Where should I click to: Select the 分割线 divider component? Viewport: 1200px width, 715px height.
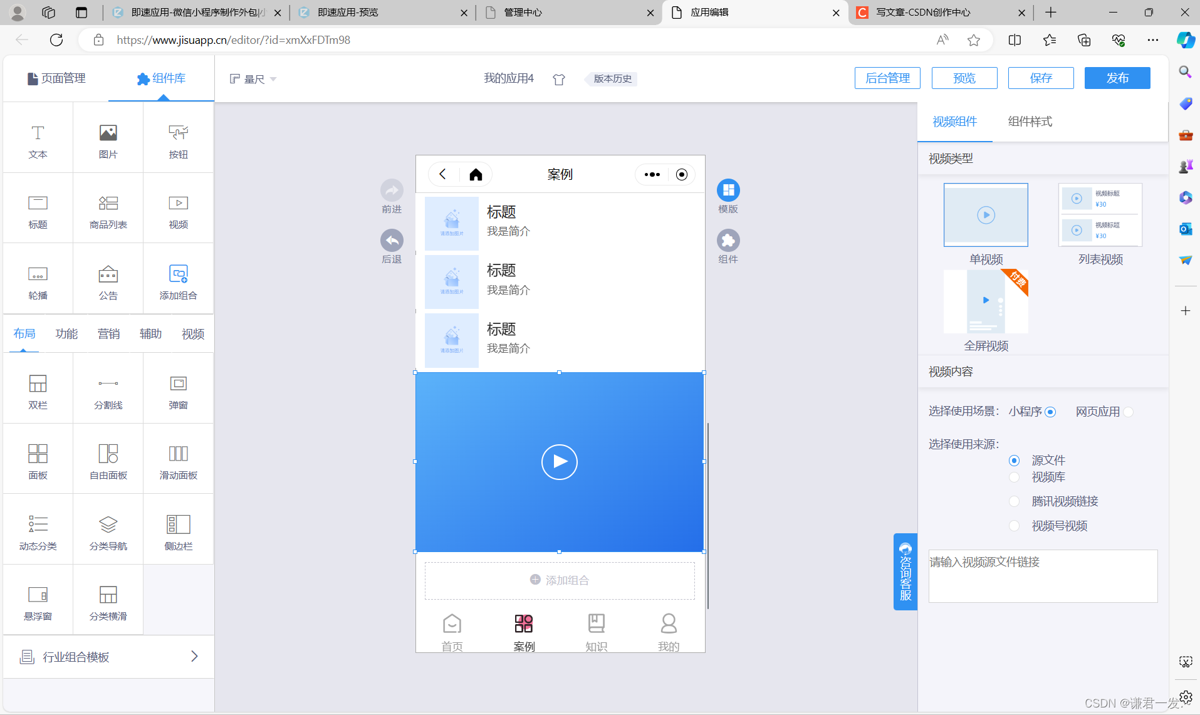(108, 391)
